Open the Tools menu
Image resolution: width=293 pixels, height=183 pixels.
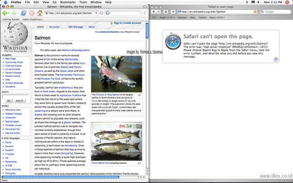point(83,2)
